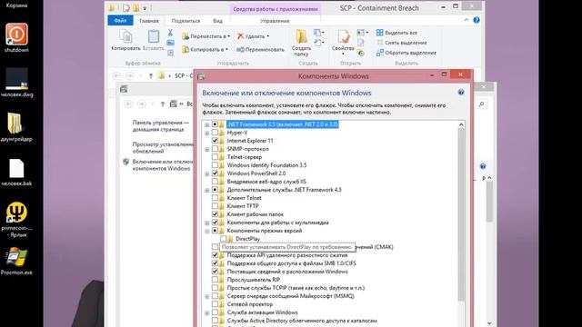This screenshot has height=327, width=582.
Task: Open Средства работы с приложениями tab
Action: (275, 8)
